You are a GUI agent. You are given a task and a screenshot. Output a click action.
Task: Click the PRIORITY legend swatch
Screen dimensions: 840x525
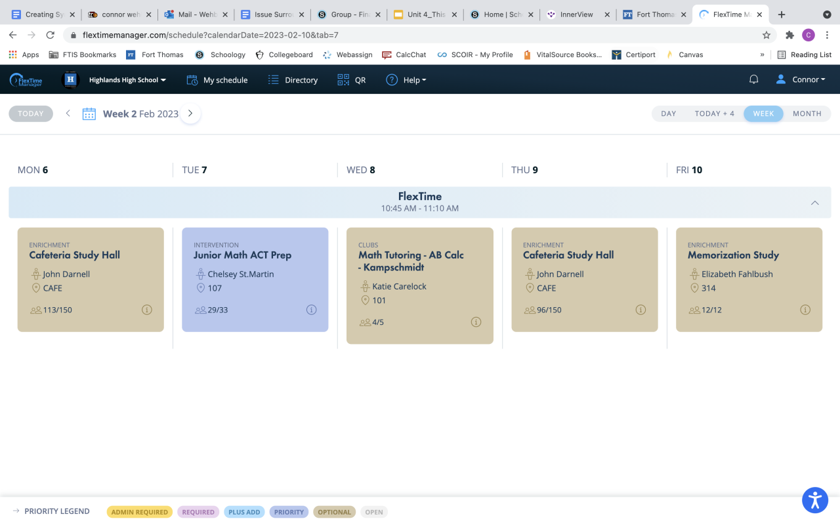(289, 512)
